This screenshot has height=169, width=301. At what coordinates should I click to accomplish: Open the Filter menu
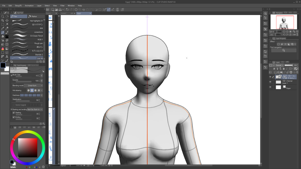point(62,6)
